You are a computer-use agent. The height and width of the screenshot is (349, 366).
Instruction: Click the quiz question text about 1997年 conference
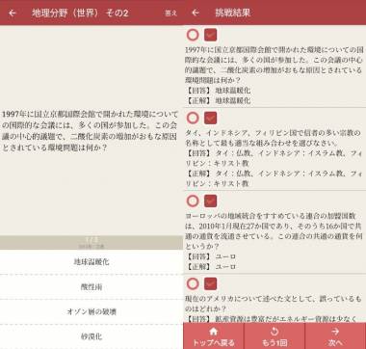tap(90, 131)
